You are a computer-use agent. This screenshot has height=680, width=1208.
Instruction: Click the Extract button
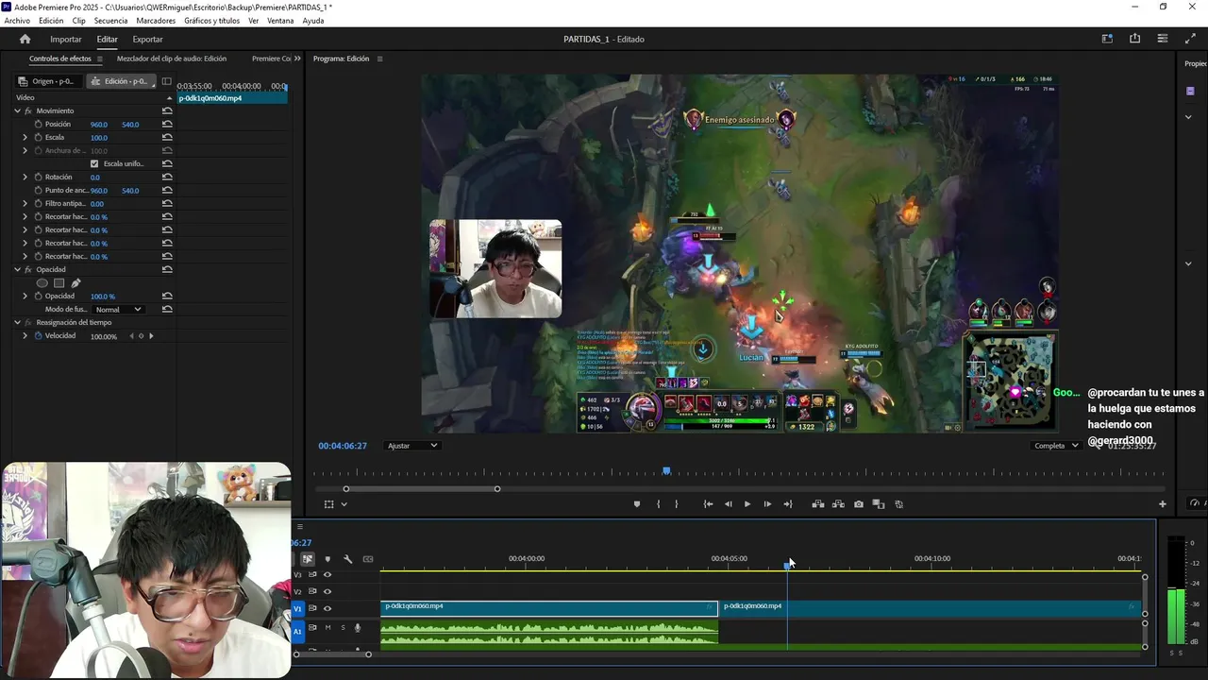click(x=838, y=504)
